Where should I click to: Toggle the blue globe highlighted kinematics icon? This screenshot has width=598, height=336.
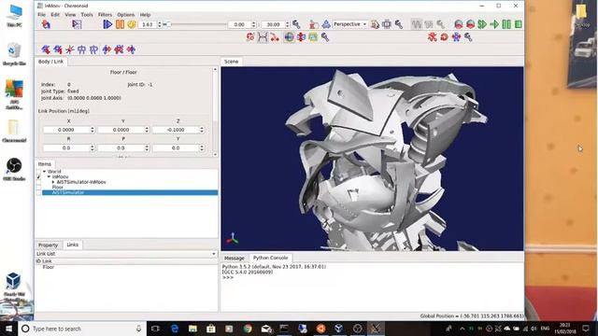289,37
